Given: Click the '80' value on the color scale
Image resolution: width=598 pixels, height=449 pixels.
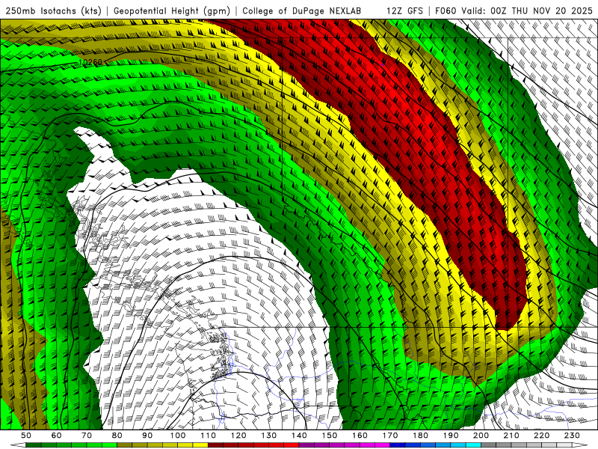Looking at the screenshot, I should 117,436.
